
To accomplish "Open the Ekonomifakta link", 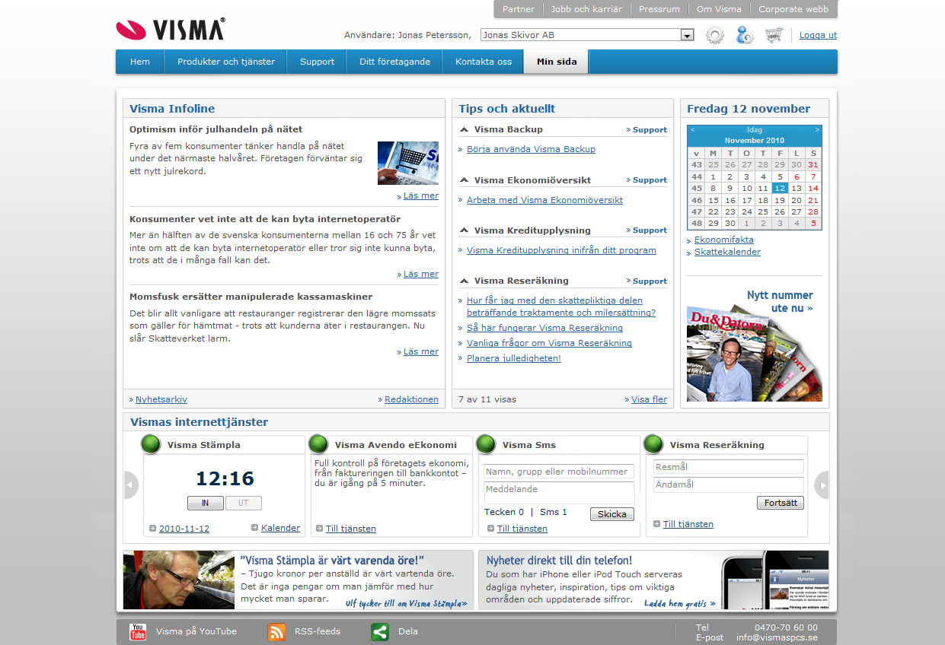I will coord(724,240).
